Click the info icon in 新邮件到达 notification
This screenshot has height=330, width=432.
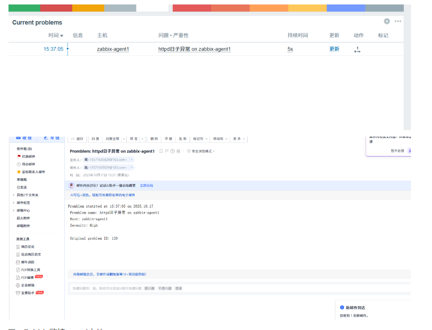click(342, 307)
